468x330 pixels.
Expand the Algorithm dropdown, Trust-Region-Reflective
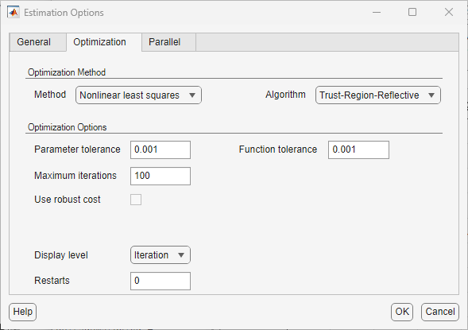[378, 95]
